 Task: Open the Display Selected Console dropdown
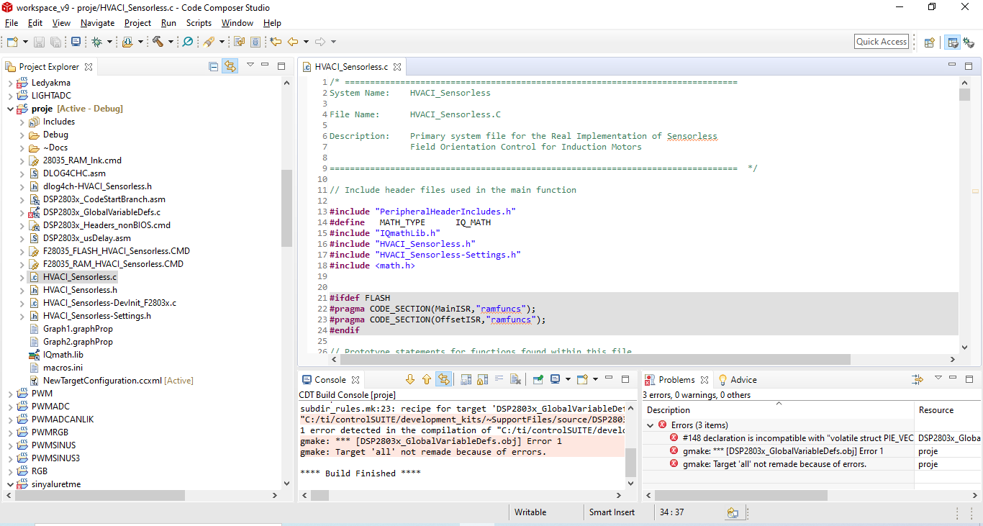(567, 379)
